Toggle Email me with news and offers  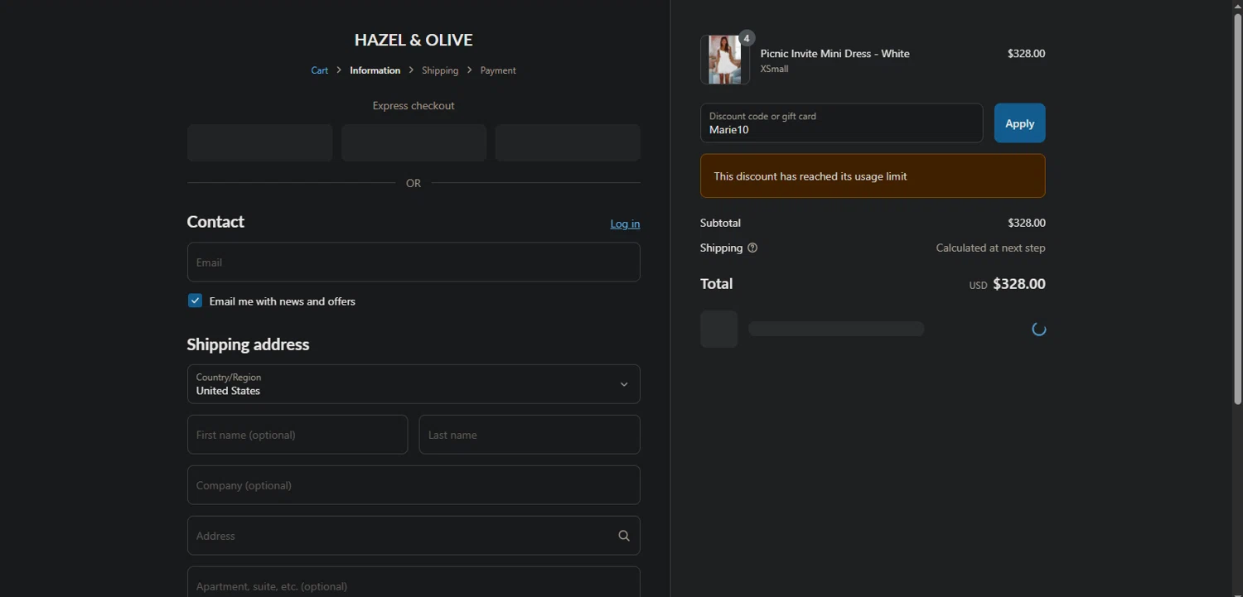[195, 301]
